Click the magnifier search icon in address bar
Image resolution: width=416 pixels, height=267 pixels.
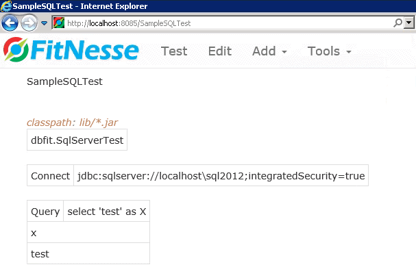pos(397,23)
